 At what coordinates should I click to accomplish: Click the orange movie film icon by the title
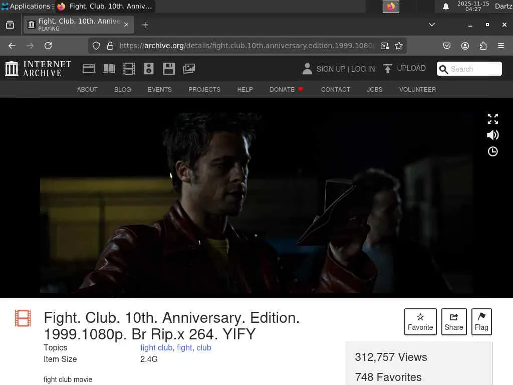pyautogui.click(x=23, y=318)
